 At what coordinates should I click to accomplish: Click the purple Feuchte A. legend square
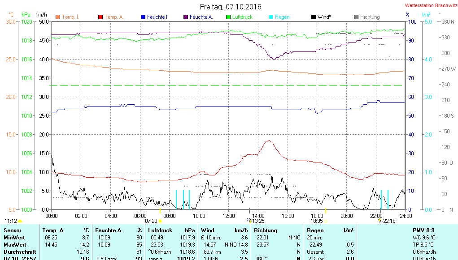(186, 17)
